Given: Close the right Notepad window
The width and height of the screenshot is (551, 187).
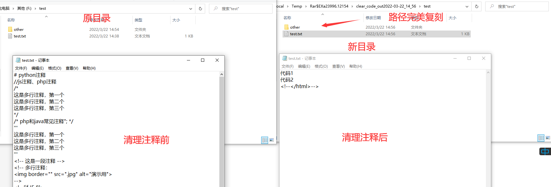Looking at the screenshot, I should [x=484, y=58].
